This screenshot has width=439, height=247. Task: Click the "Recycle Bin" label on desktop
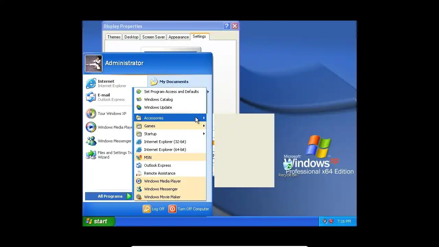click(x=288, y=175)
